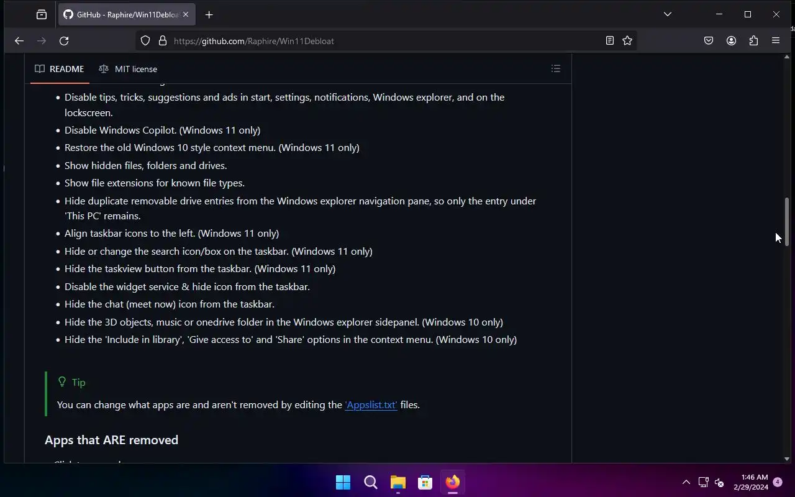Select the README tab
This screenshot has width=795, height=497.
[x=60, y=69]
